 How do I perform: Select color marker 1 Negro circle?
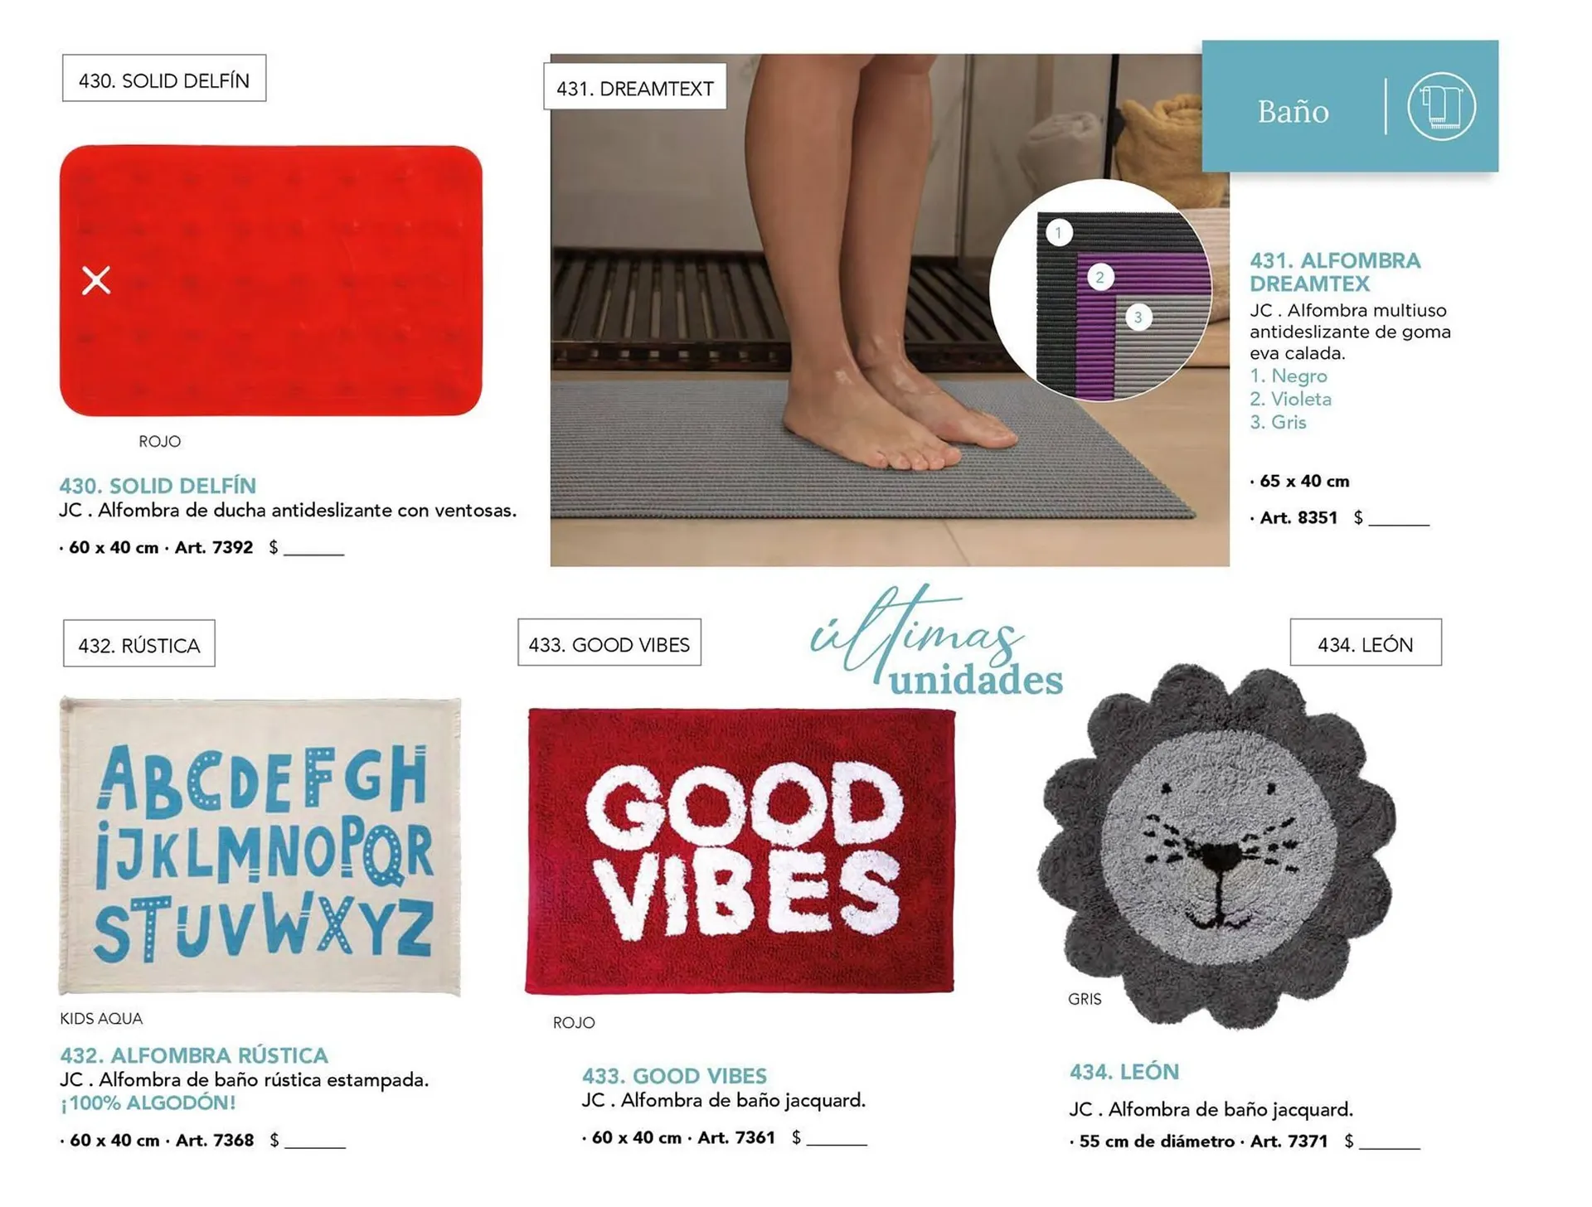(x=1058, y=233)
